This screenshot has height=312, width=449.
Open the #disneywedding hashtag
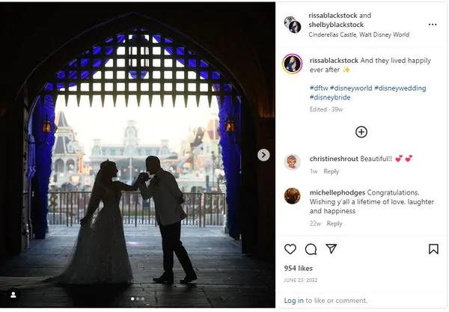(x=400, y=88)
